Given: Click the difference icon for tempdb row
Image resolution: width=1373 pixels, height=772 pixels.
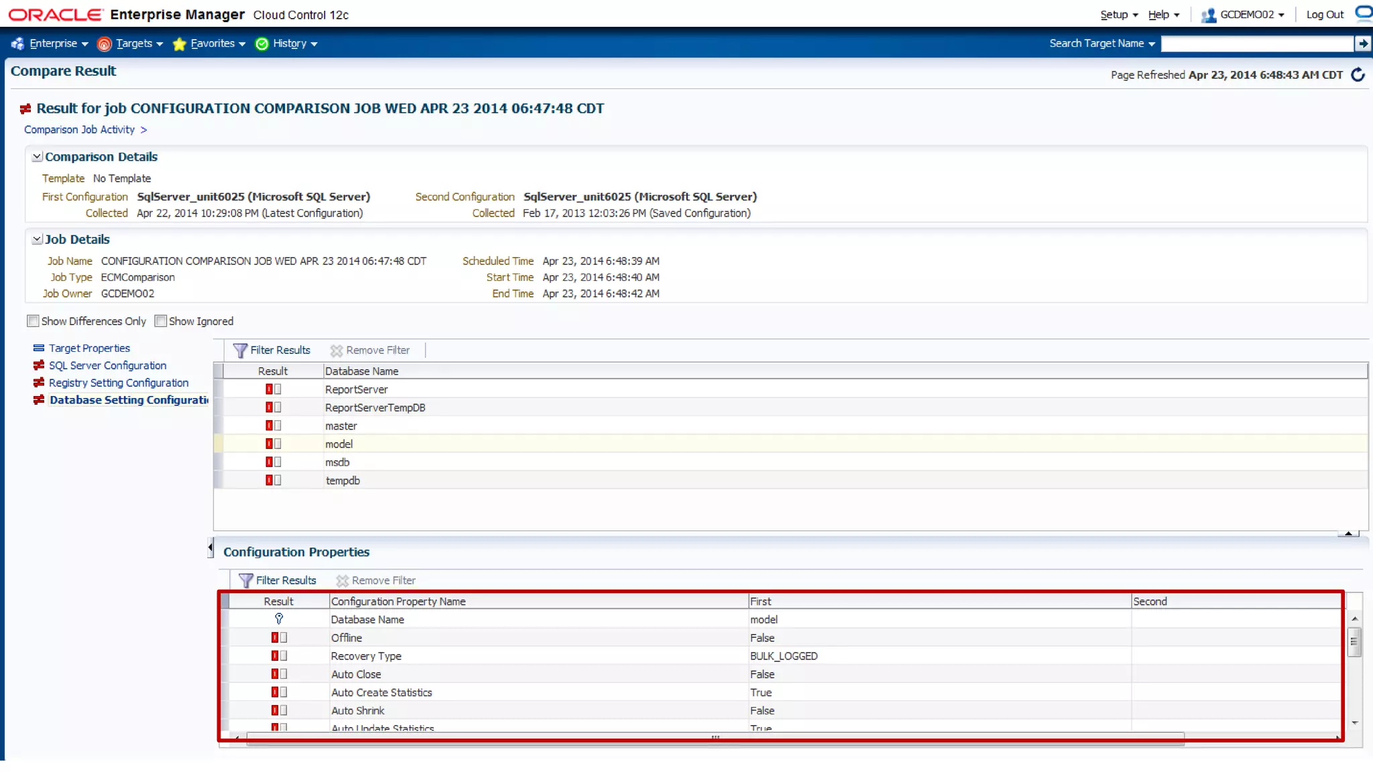Looking at the screenshot, I should click(273, 480).
